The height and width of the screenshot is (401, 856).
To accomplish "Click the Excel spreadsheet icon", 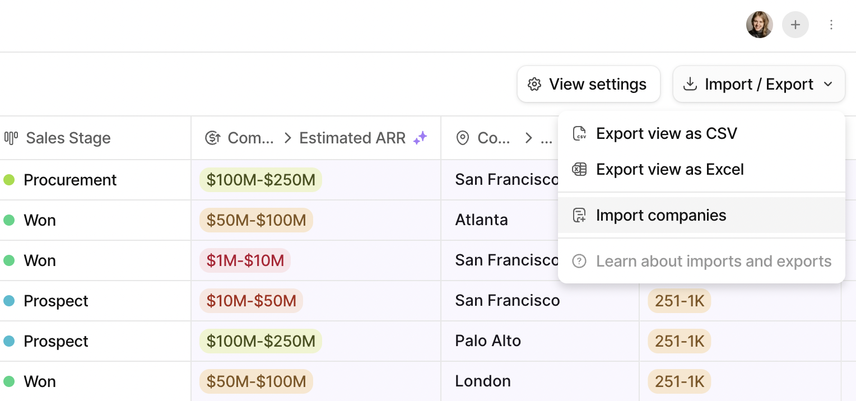I will (x=579, y=170).
